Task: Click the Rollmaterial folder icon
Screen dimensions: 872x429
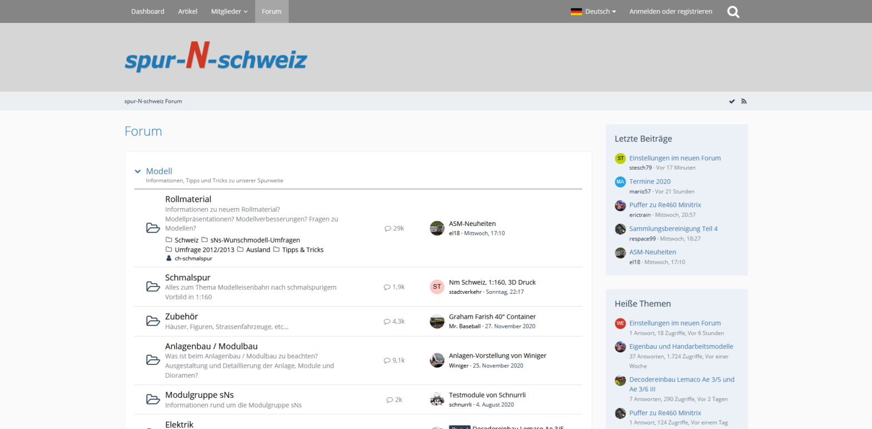Action: tap(153, 228)
